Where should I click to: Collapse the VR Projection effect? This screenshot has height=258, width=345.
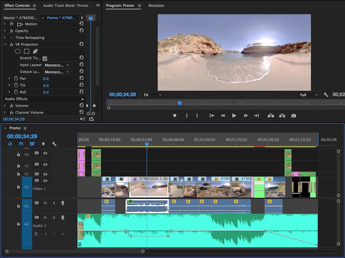tap(5, 44)
